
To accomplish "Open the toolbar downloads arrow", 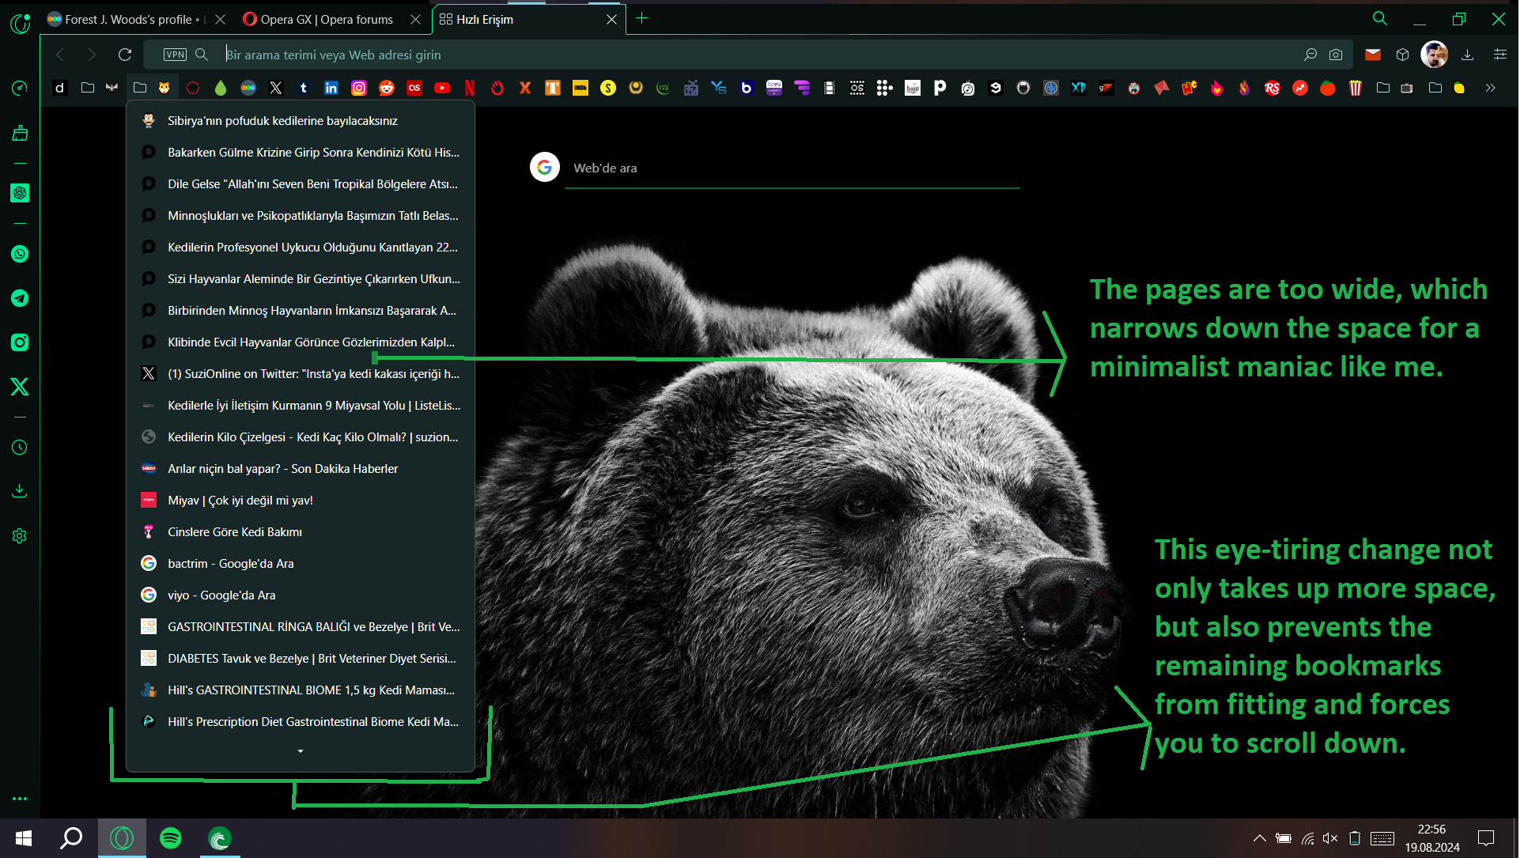I will click(1468, 55).
